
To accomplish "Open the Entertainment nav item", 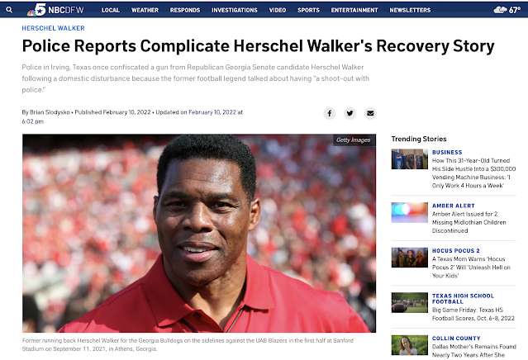I will coord(354,11).
